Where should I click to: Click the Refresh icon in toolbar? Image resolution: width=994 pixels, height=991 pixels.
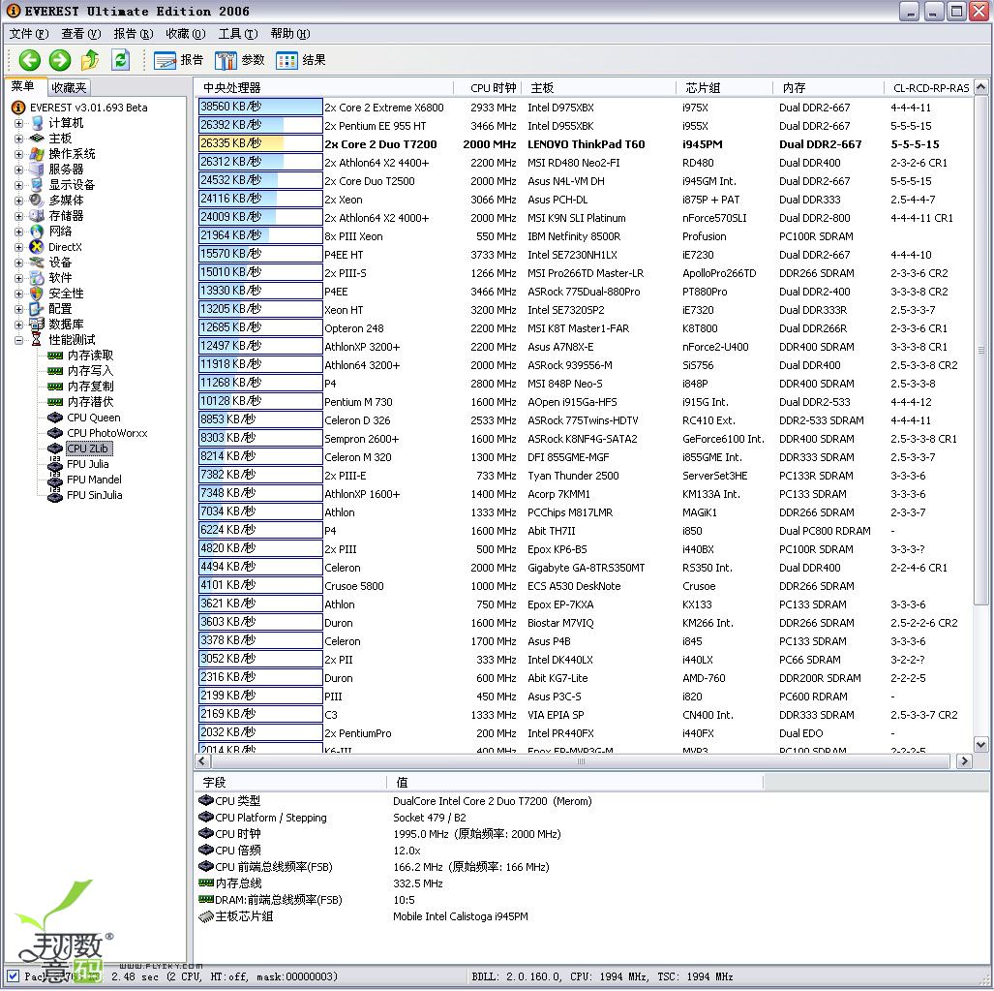coord(120,60)
